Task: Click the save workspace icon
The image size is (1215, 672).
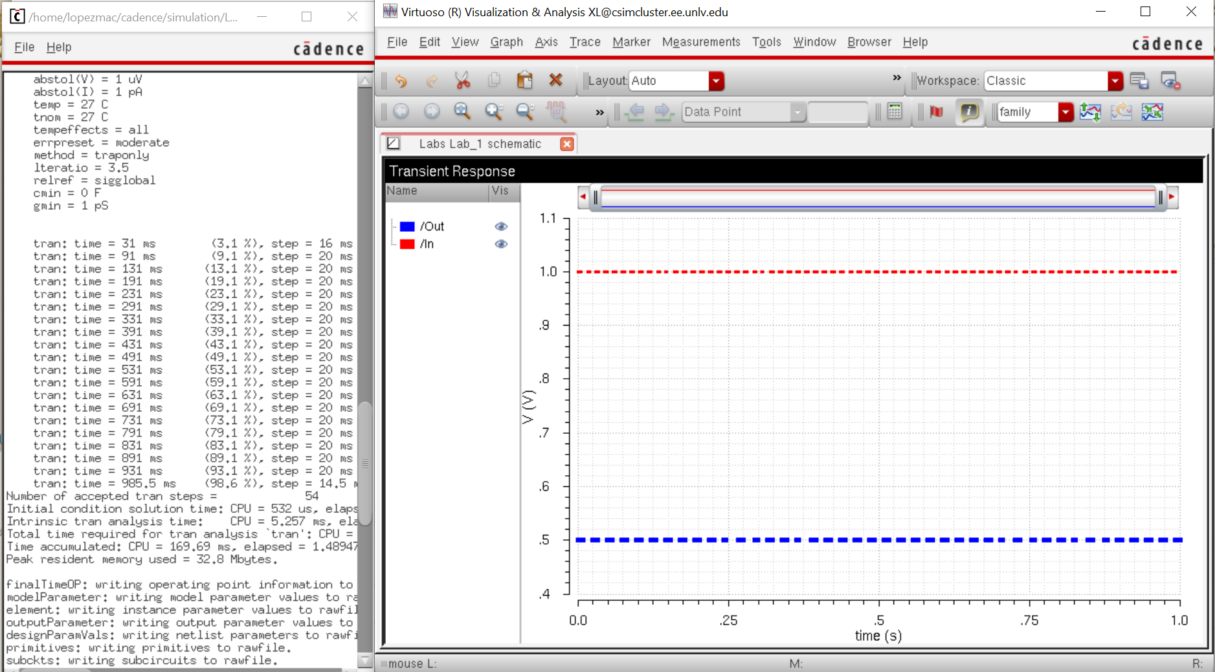Action: tap(1139, 81)
